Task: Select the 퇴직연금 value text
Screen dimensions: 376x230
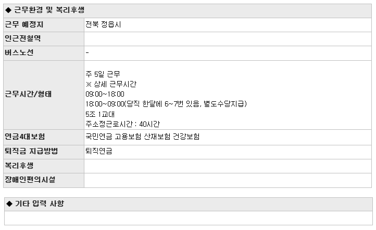Action: click(x=99, y=151)
